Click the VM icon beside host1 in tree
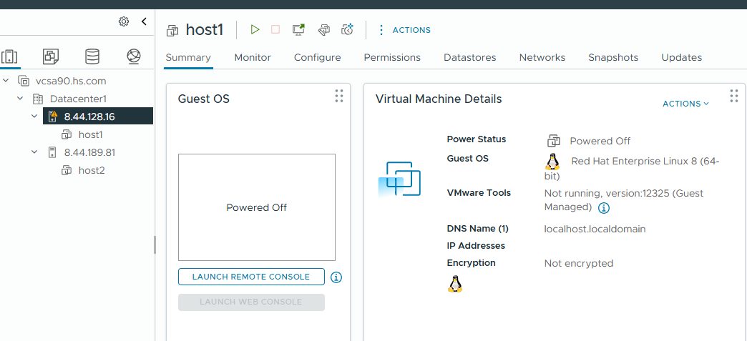 pyautogui.click(x=67, y=135)
